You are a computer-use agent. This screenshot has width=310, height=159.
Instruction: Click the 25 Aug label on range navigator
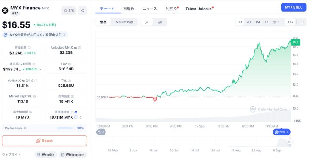[257, 150]
